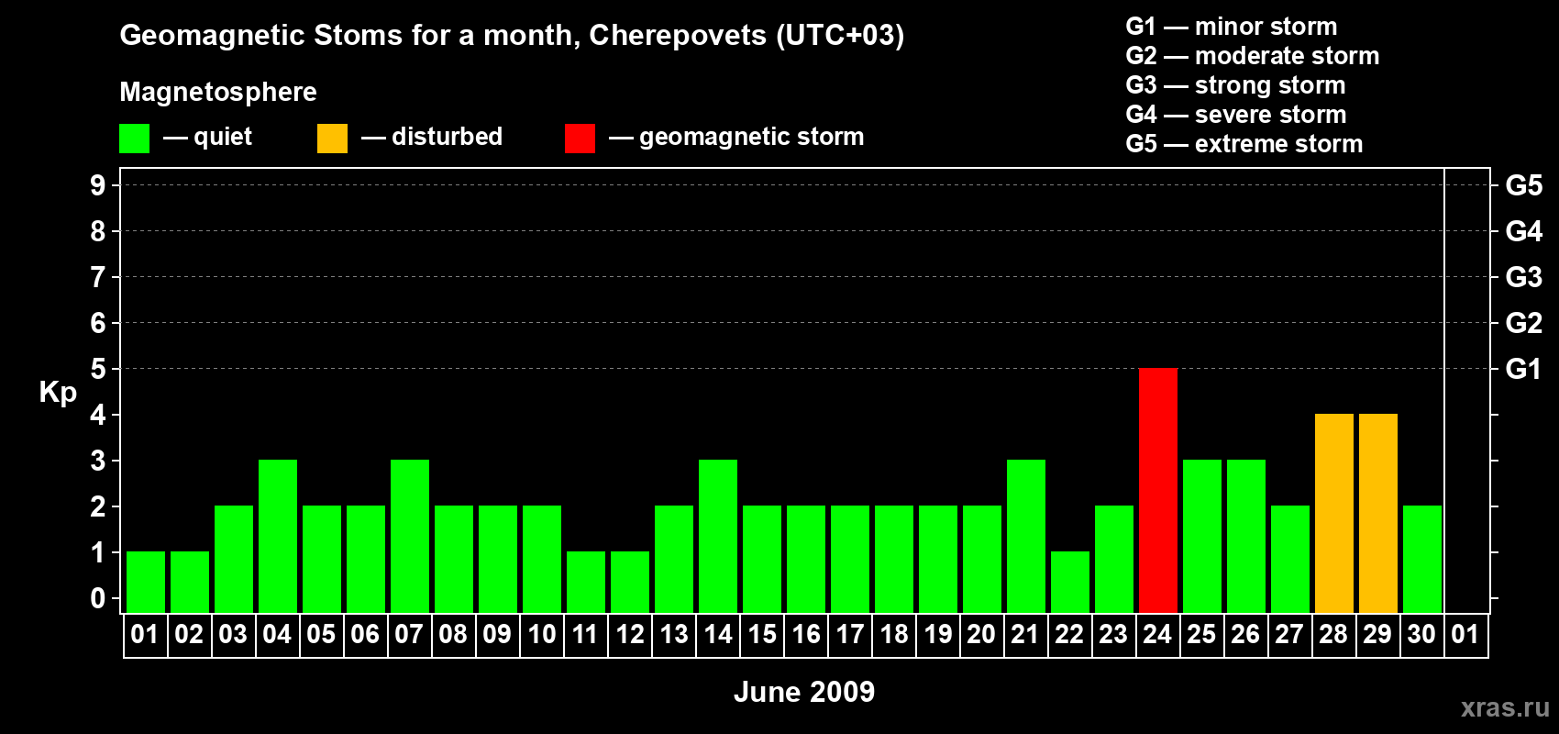Click the date label "05" on the x-axis
The image size is (1559, 734).
[321, 634]
